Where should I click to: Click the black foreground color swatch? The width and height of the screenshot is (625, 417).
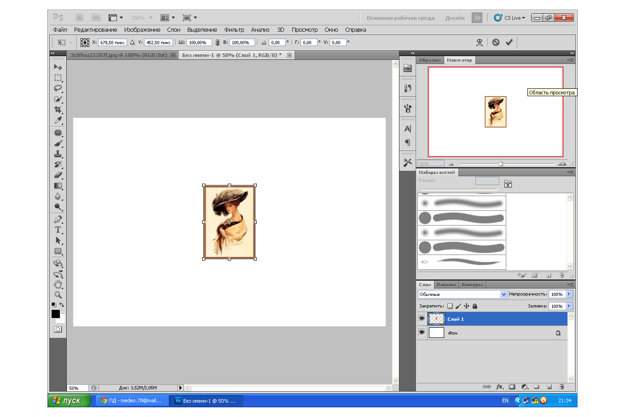point(56,313)
